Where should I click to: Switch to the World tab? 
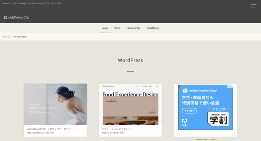coord(117,28)
